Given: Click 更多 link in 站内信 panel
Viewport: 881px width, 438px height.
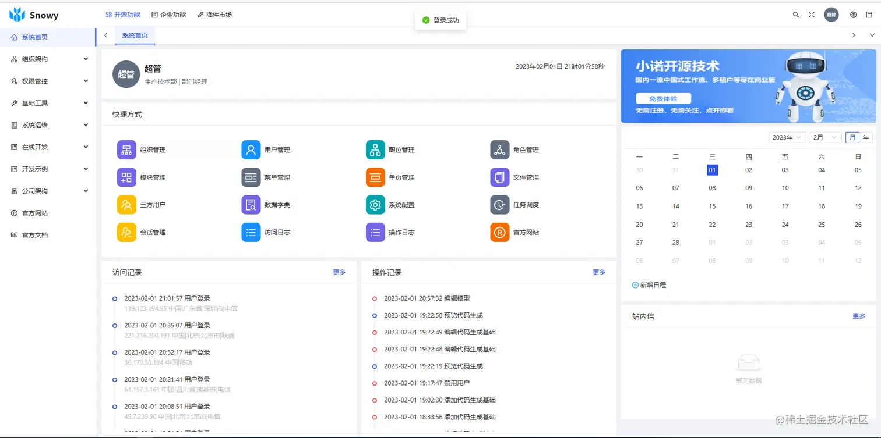Looking at the screenshot, I should tap(859, 316).
